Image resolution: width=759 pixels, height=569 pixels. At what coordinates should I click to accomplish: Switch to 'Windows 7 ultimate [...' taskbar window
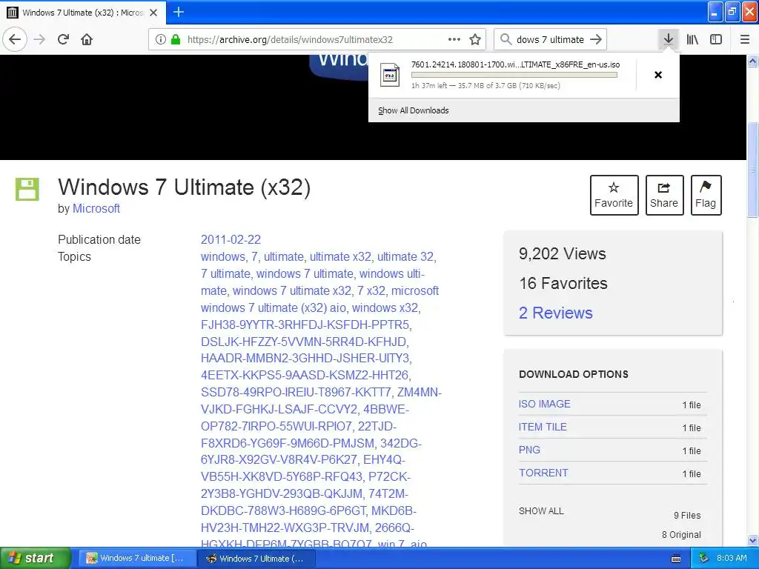click(136, 558)
